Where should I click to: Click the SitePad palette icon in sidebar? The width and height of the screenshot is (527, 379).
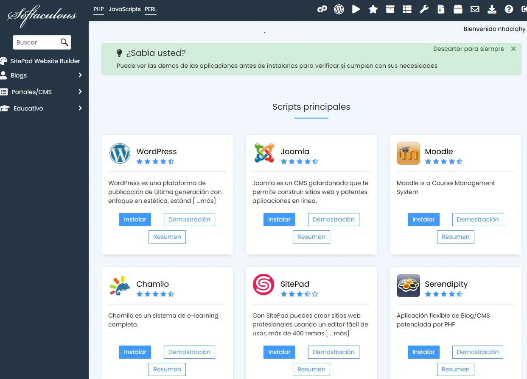coord(4,61)
